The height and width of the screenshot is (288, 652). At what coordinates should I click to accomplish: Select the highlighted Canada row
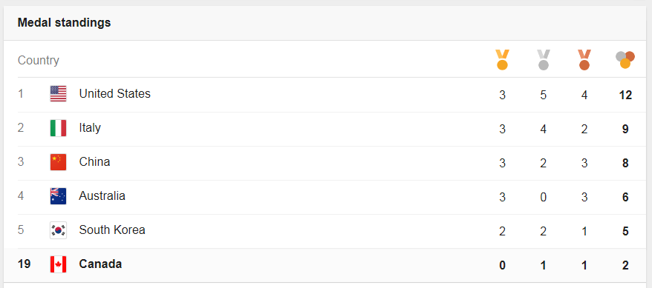pos(326,265)
